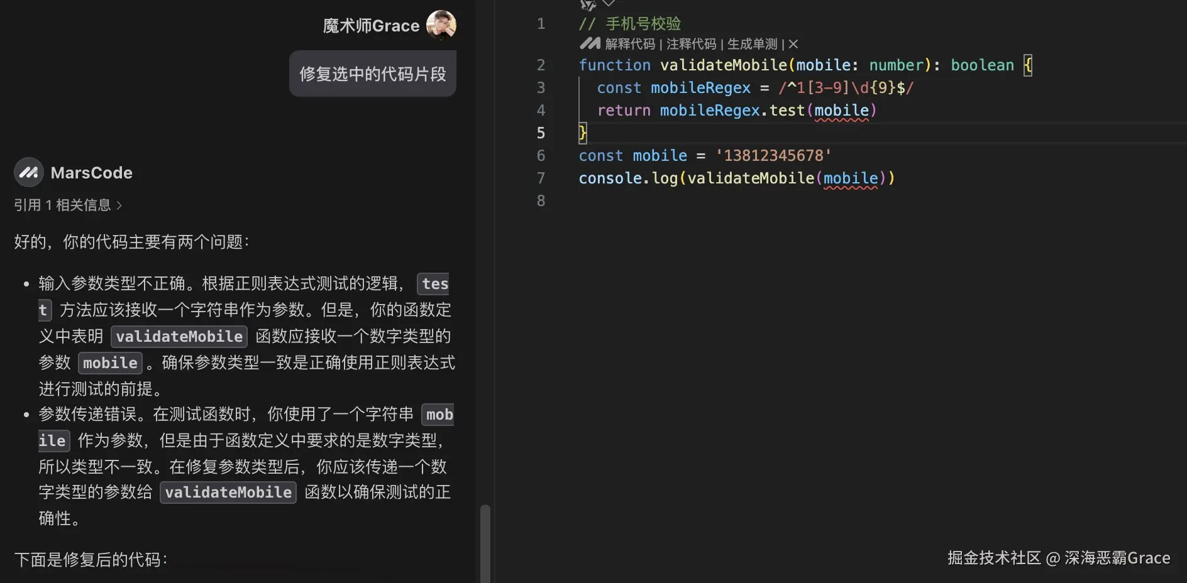Click the '13812345678' string literal
The height and width of the screenshot is (583, 1187).
[x=773, y=155]
